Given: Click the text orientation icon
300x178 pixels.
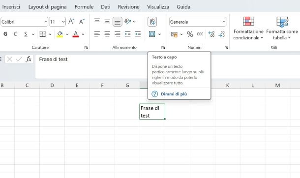Looking at the screenshot, I should point(127,21).
